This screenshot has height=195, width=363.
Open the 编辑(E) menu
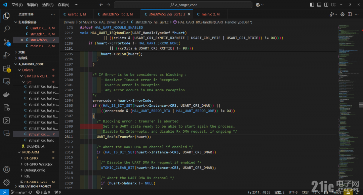[x=32, y=5]
